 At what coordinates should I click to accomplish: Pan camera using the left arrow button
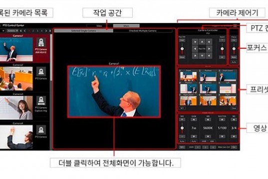point(195,49)
